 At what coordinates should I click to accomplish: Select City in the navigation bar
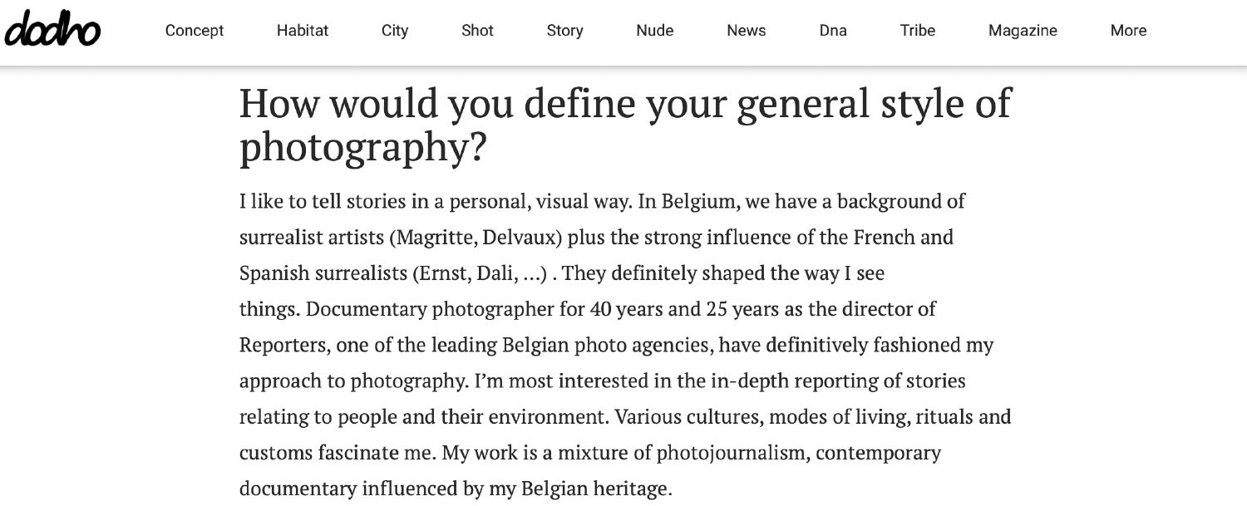(x=395, y=31)
